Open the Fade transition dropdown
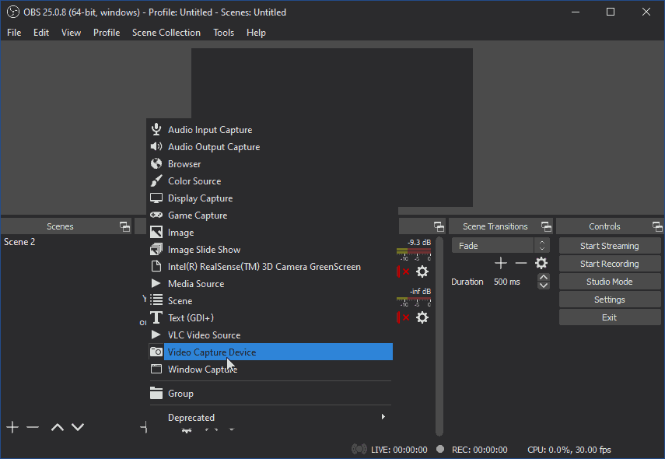 (x=500, y=246)
